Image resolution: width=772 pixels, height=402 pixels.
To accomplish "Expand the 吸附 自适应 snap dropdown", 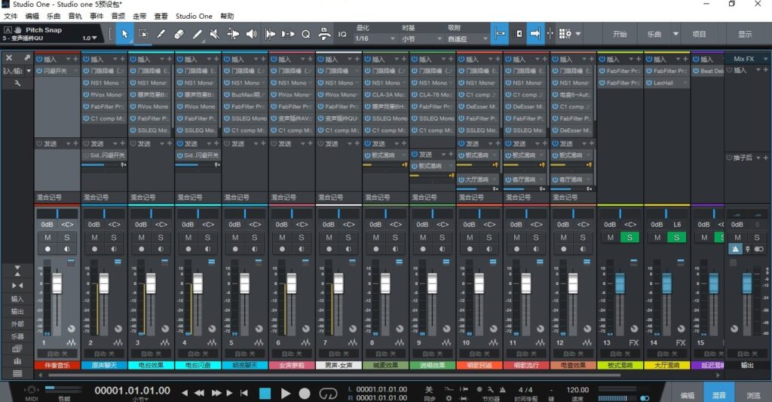I will coord(464,38).
